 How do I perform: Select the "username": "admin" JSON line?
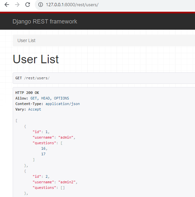coord(54,137)
